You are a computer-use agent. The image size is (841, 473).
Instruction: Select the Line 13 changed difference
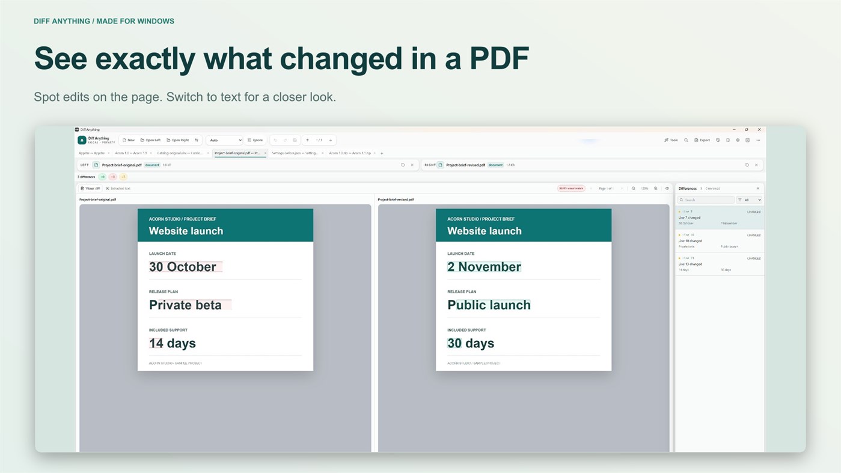(720, 264)
